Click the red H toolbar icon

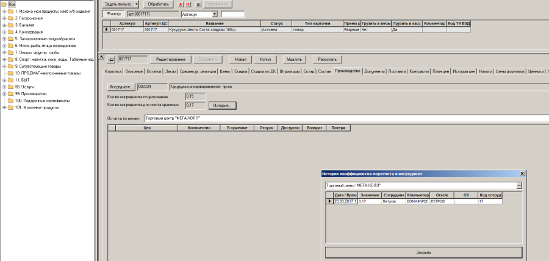click(x=188, y=4)
